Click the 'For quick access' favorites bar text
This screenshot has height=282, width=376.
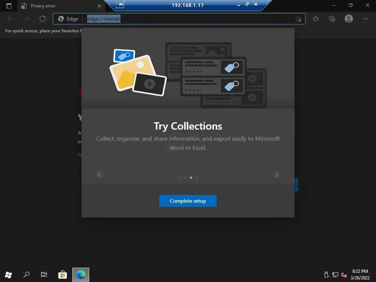(x=43, y=31)
